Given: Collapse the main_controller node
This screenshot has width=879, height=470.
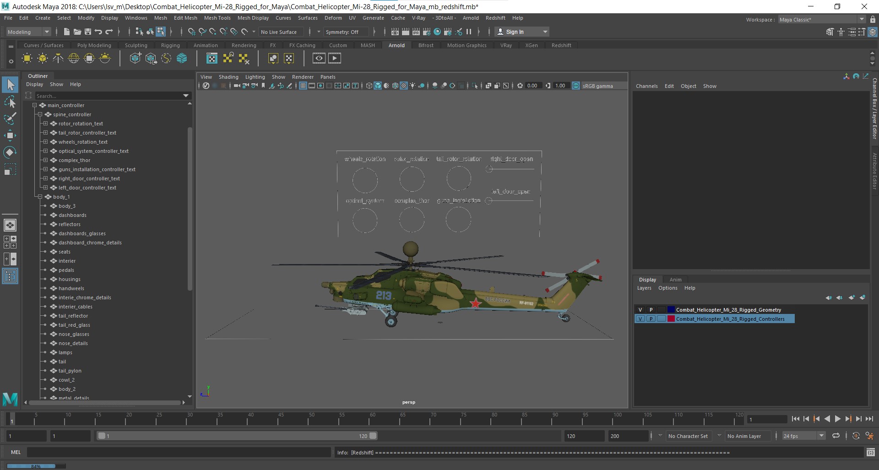Looking at the screenshot, I should (x=34, y=105).
